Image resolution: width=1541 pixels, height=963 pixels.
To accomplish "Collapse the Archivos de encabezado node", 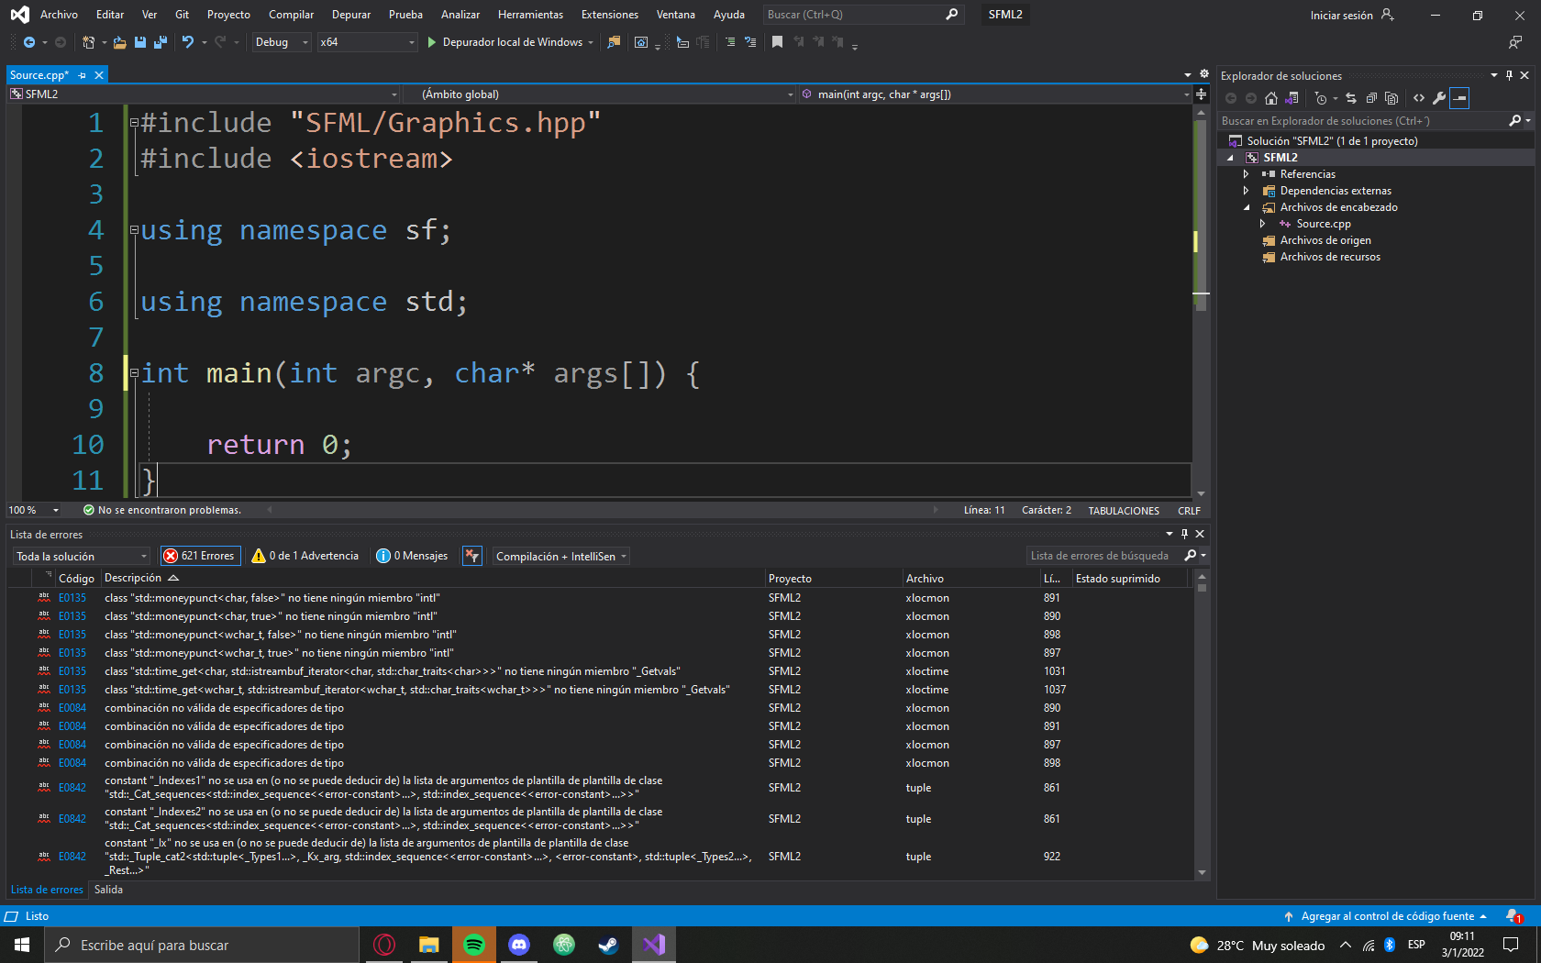I will (x=1246, y=207).
